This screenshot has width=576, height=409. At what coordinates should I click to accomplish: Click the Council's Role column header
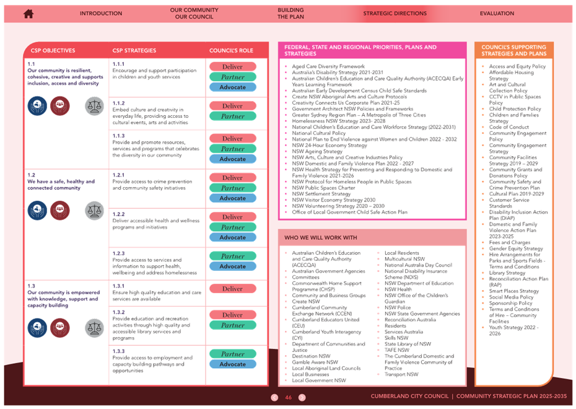point(231,51)
